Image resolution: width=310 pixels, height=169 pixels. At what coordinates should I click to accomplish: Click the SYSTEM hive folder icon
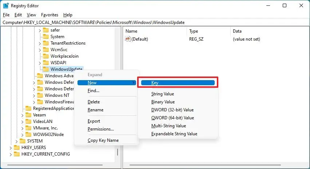(23, 141)
